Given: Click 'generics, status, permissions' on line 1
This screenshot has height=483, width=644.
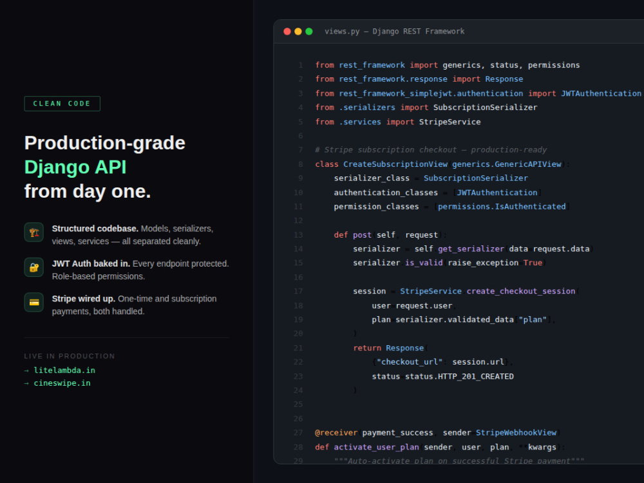Looking at the screenshot, I should tap(511, 65).
